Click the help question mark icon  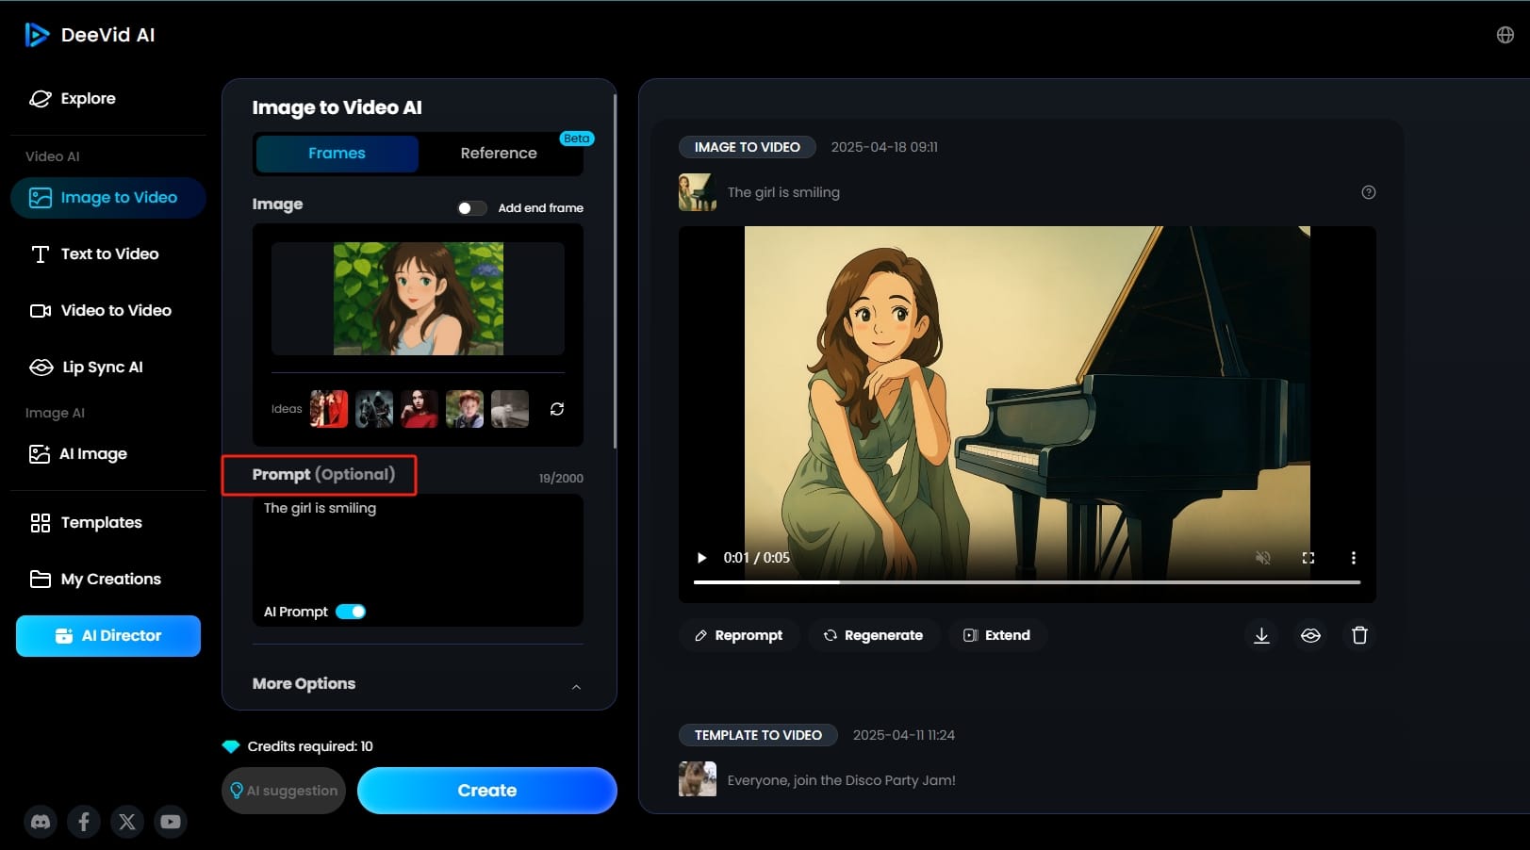coord(1369,192)
